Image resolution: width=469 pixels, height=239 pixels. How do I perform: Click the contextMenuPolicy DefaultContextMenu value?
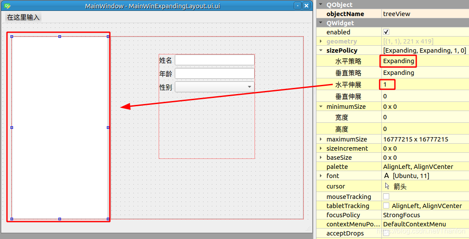(x=414, y=224)
